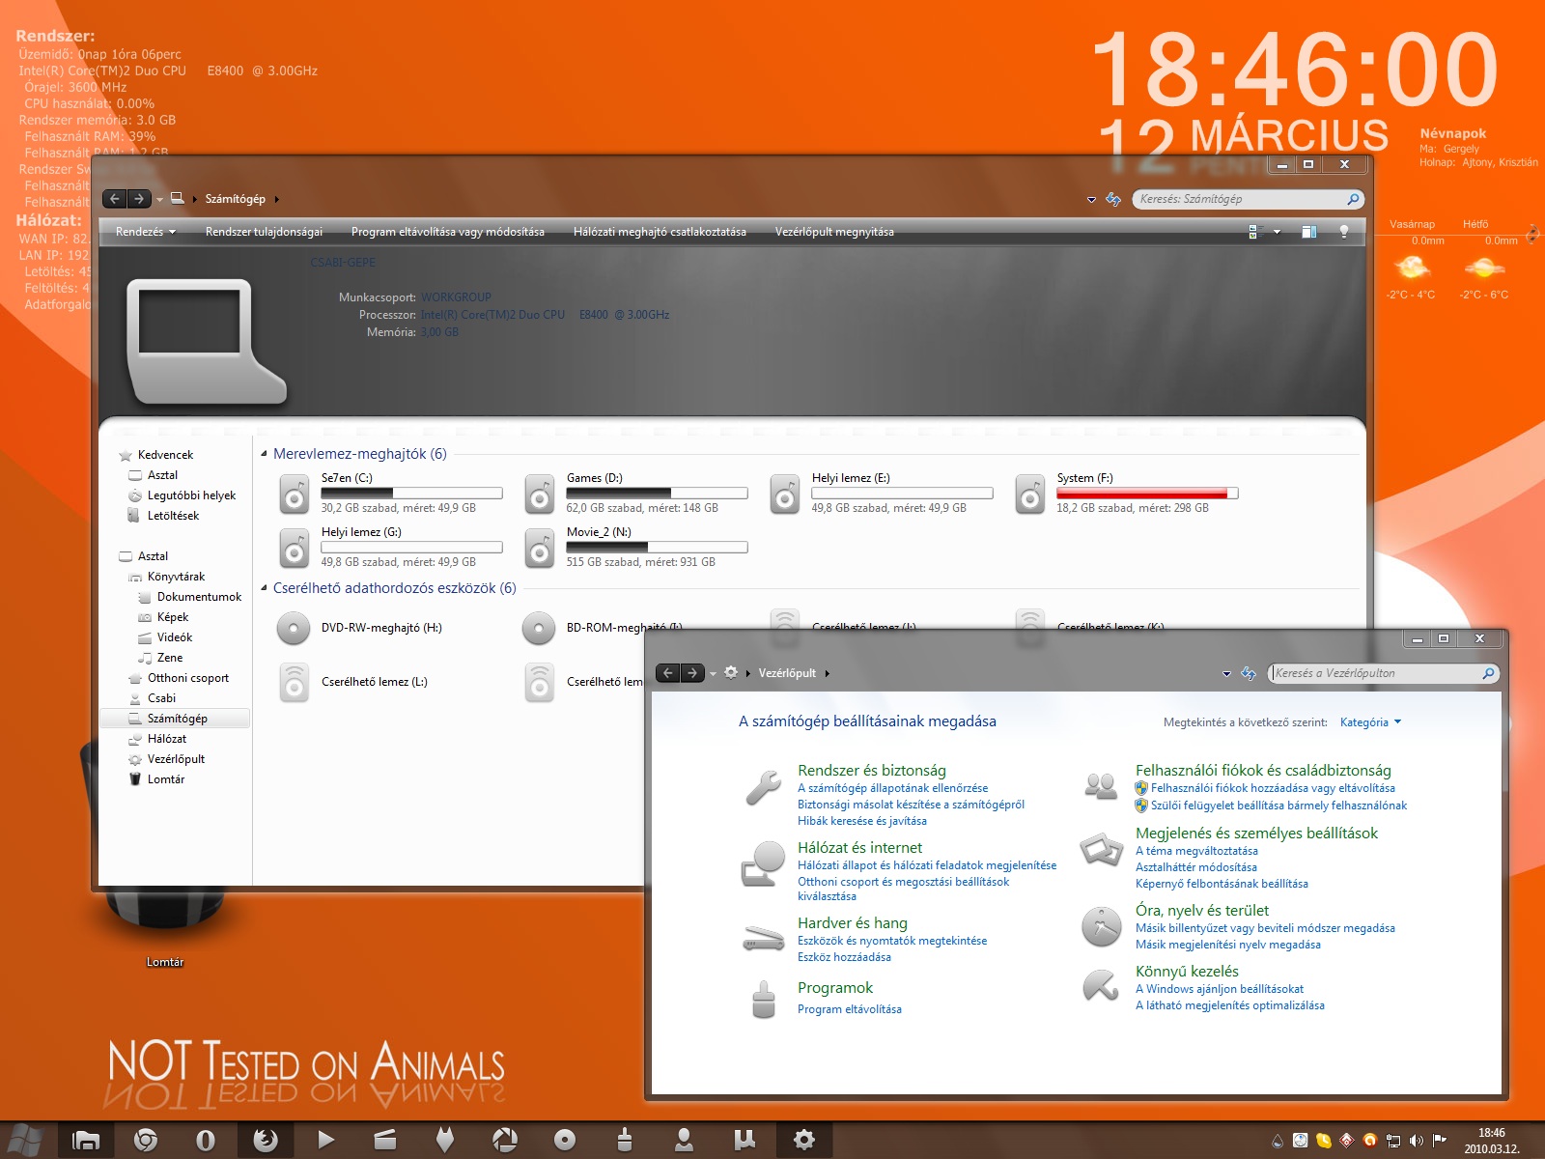Open the Rendezés dropdown menu
The width and height of the screenshot is (1545, 1159).
coord(145,232)
